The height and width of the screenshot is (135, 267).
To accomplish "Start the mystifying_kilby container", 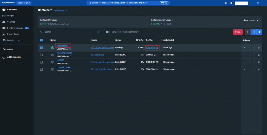I will [x=244, y=55].
